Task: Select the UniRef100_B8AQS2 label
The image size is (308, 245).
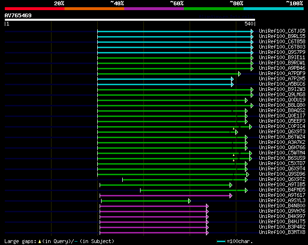Action: click(x=282, y=111)
